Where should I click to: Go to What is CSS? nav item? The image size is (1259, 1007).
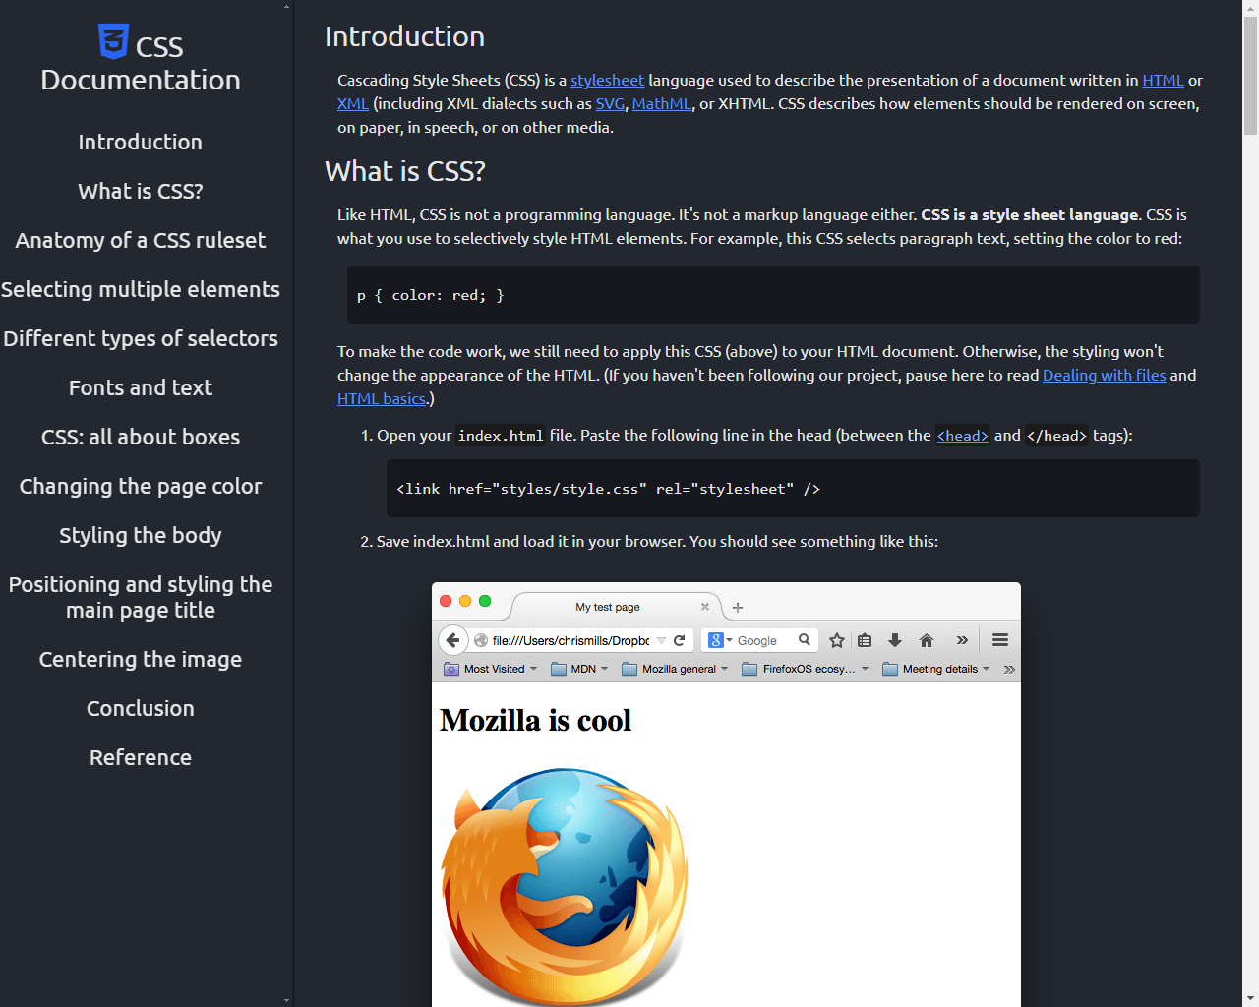click(141, 191)
